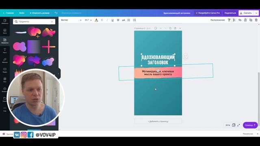Delete selected element with trash icon
Screen dimensions: 260x146
point(256,20)
